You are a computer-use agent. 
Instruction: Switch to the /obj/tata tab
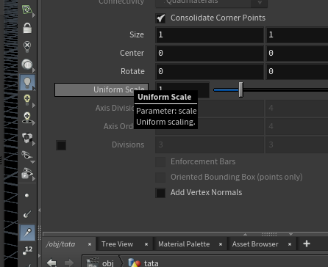click(60, 244)
